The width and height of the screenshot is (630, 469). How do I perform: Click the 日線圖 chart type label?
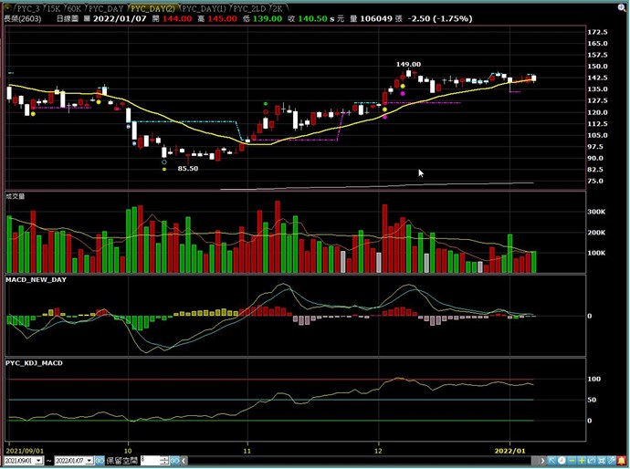[x=67, y=18]
